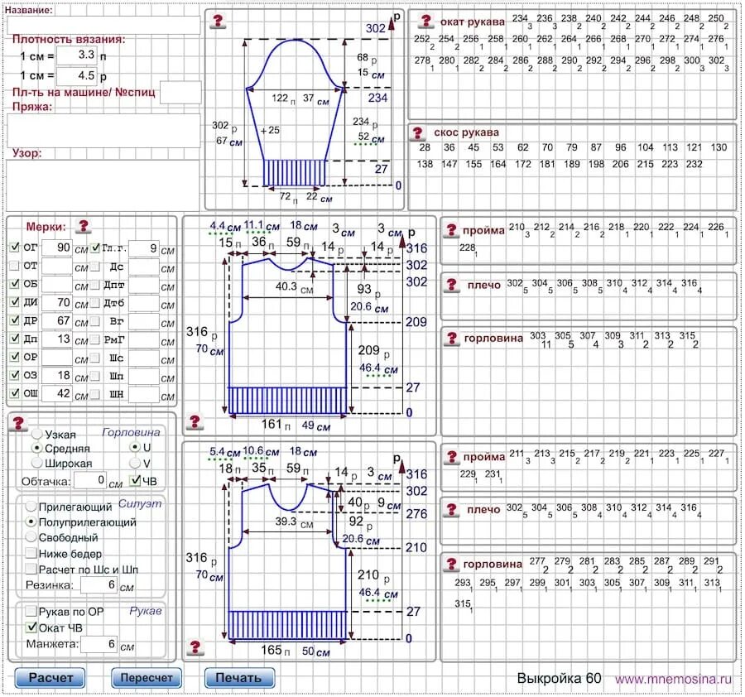Choose the V neckline shape
The height and width of the screenshot is (697, 745).
coord(136,463)
